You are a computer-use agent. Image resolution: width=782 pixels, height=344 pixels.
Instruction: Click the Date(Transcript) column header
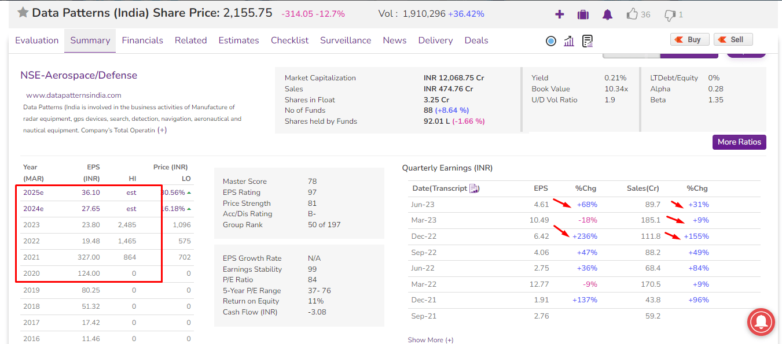pyautogui.click(x=445, y=188)
